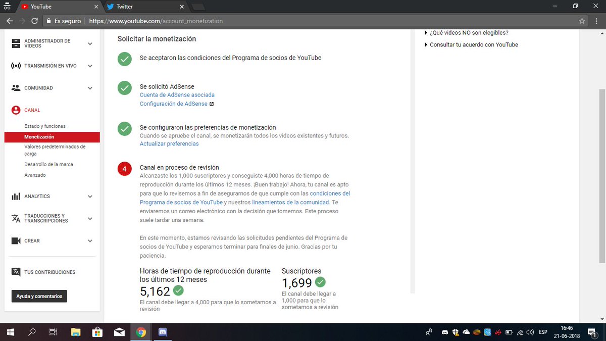The image size is (606, 341).
Task: Expand Administrador de videos section
Action: click(90, 43)
